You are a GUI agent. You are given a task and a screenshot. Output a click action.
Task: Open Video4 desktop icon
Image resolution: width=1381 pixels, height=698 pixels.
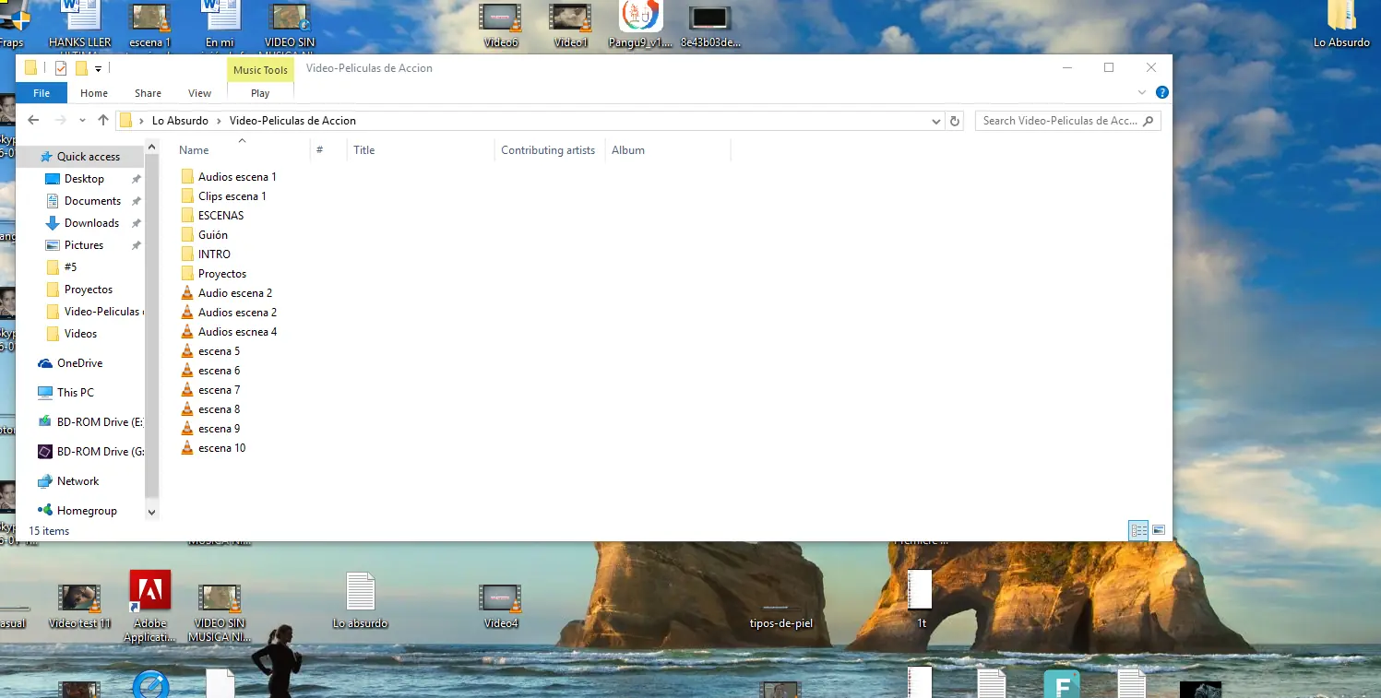501,604
